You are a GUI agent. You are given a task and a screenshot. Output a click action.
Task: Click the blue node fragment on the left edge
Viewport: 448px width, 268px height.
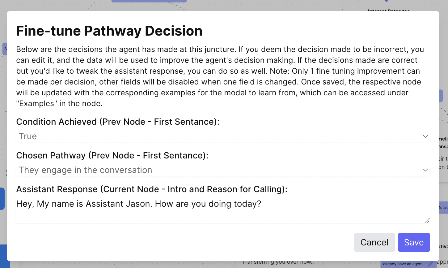point(2,199)
